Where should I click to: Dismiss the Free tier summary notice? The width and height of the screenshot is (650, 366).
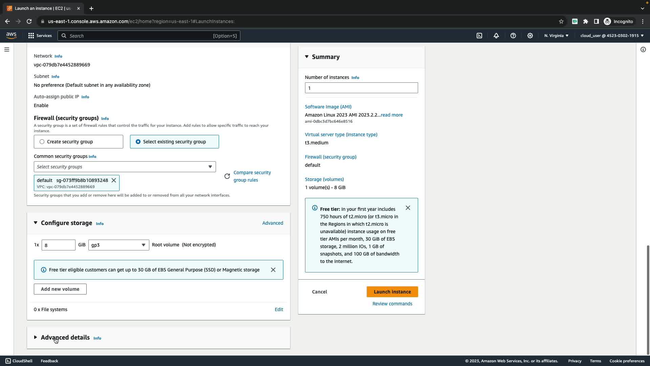click(x=408, y=208)
